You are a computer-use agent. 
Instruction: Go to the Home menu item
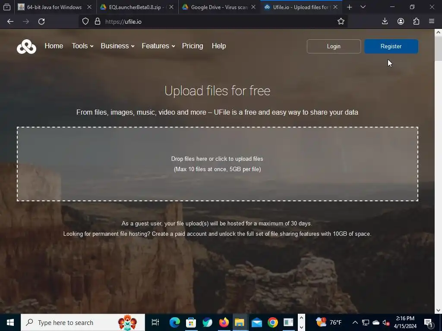pos(54,46)
